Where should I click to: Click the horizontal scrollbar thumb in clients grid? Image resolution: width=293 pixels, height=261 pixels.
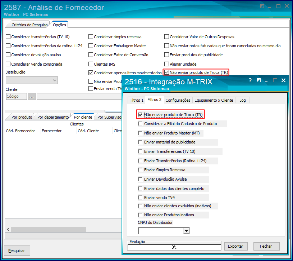[49, 229]
